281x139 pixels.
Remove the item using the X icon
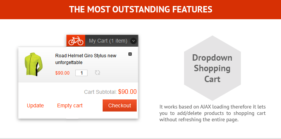130,54
